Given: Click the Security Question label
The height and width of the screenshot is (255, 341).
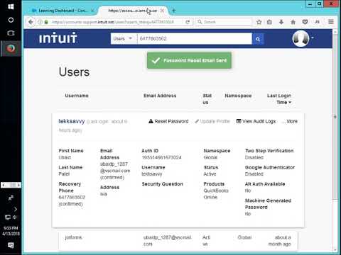Looking at the screenshot, I should pos(162,184).
